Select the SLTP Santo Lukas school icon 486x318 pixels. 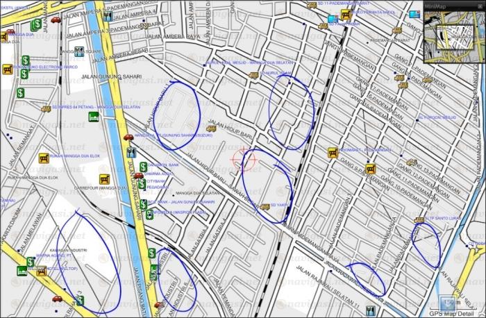[x=418, y=221]
